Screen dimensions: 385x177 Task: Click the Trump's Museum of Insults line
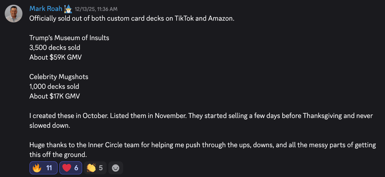69,38
